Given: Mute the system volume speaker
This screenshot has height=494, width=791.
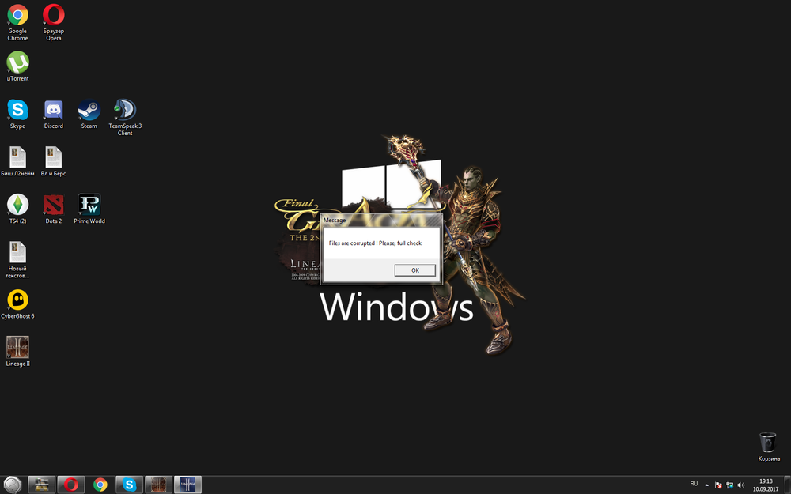Looking at the screenshot, I should click(740, 484).
